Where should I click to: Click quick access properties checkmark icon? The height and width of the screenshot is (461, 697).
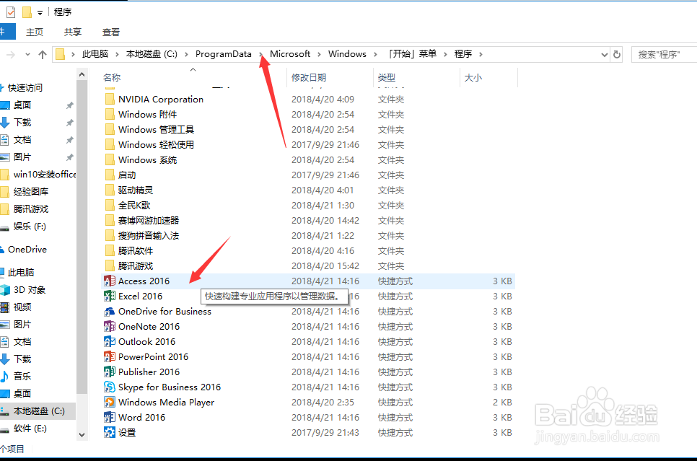[11, 12]
